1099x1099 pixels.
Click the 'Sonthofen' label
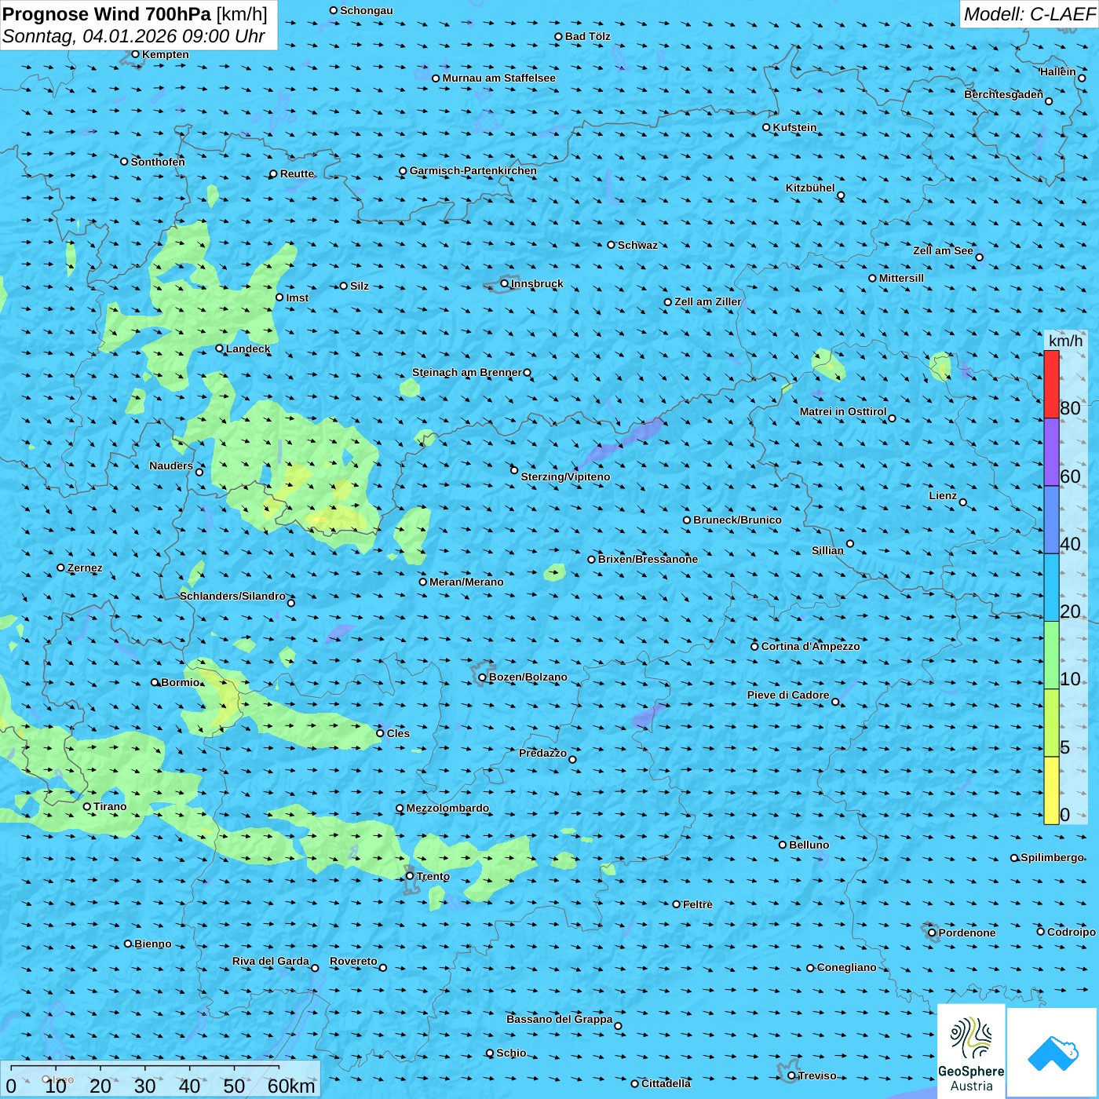coord(159,162)
